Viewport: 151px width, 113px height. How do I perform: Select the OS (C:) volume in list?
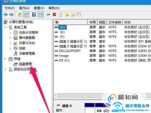point(102,61)
